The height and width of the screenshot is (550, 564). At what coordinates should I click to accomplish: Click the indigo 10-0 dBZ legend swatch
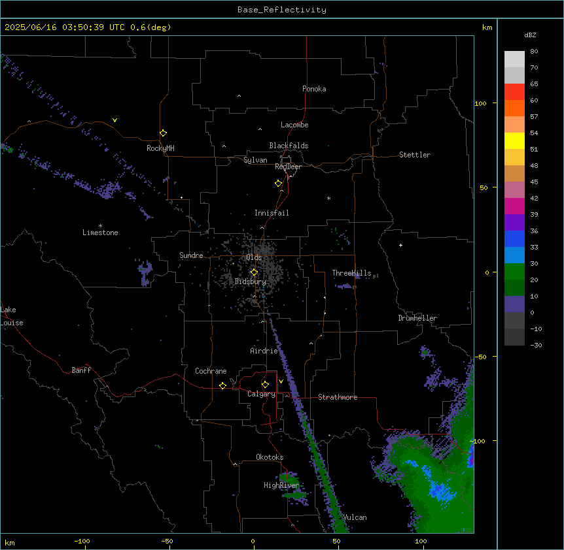(514, 304)
